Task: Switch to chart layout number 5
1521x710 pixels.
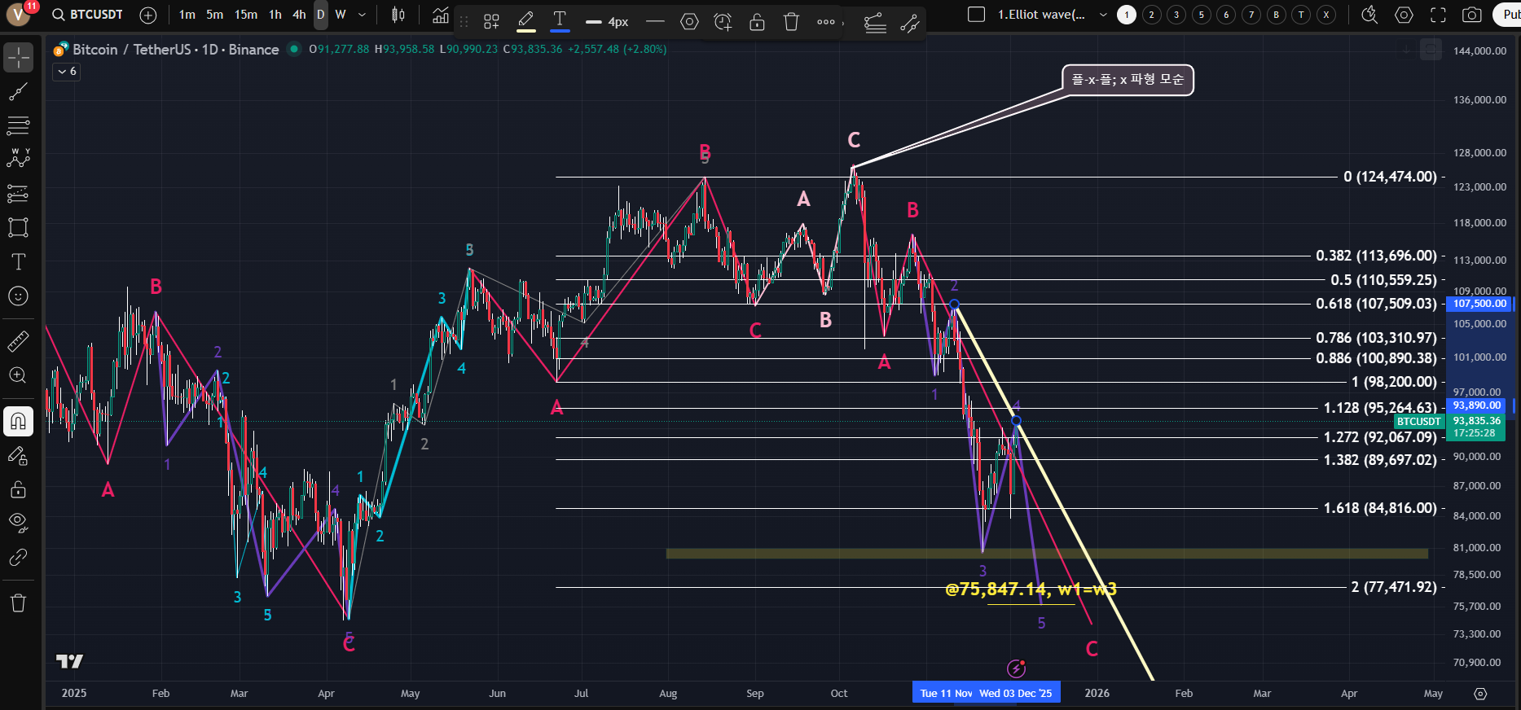Action: click(1201, 15)
